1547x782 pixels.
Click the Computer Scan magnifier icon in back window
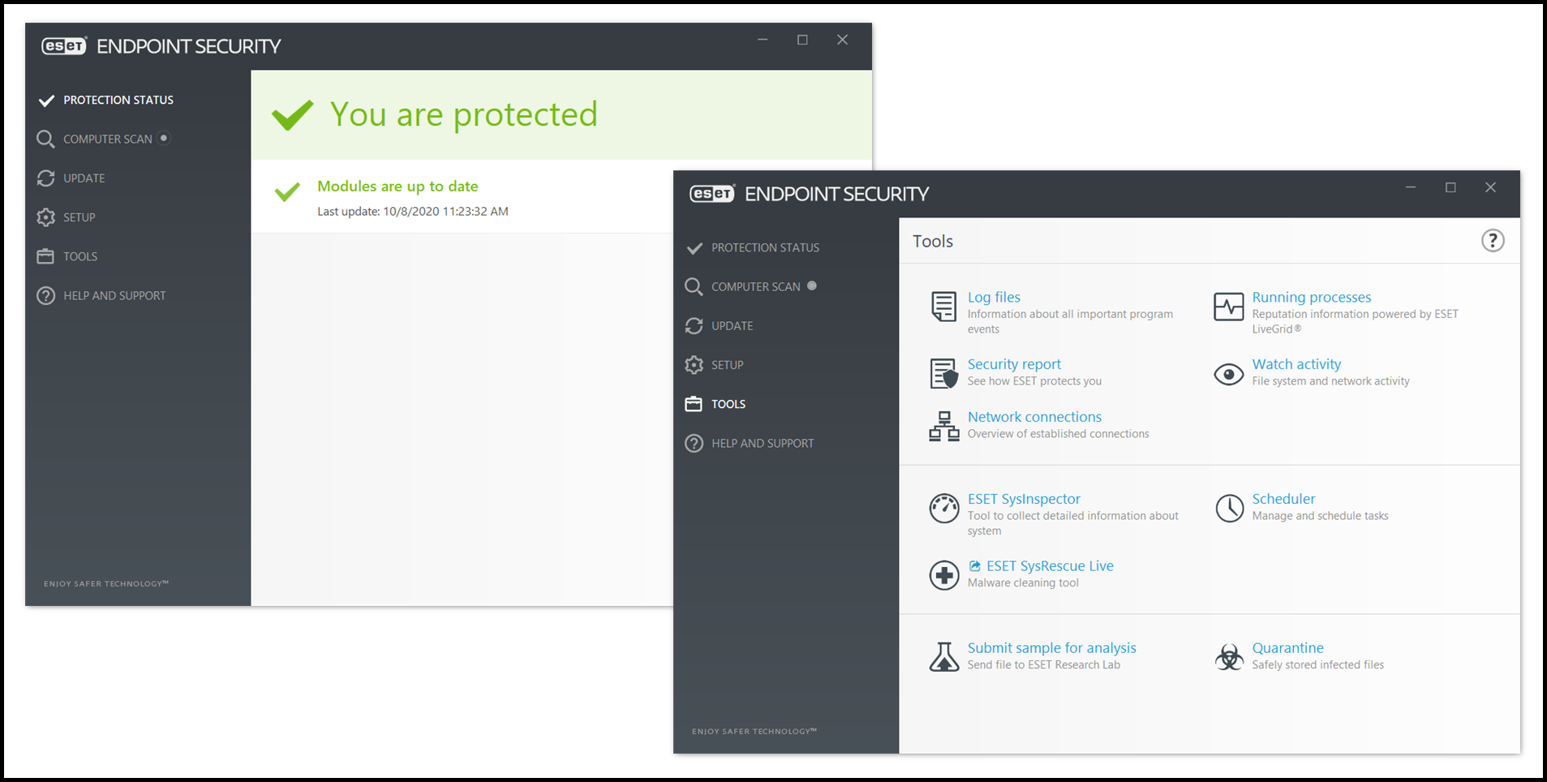coord(45,139)
